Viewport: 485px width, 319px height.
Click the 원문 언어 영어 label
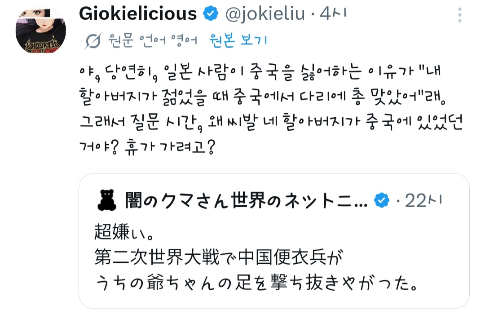pyautogui.click(x=153, y=41)
